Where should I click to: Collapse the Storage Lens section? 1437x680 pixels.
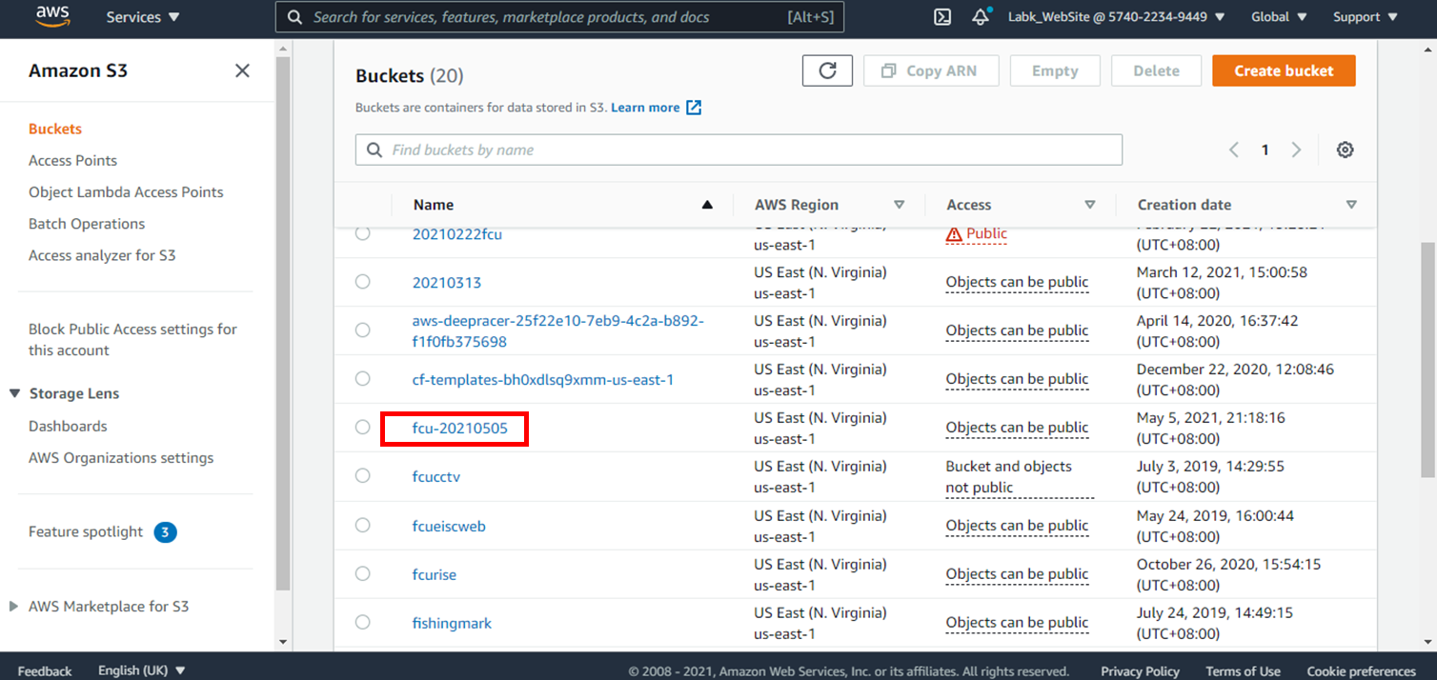(15, 393)
